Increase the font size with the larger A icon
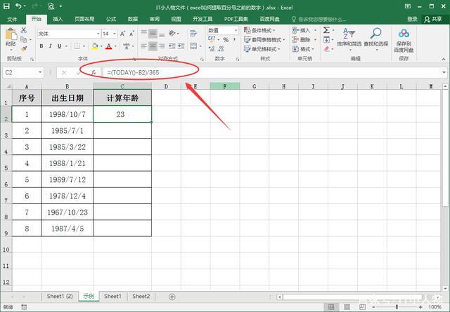This screenshot has height=312, width=450. pyautogui.click(x=123, y=34)
